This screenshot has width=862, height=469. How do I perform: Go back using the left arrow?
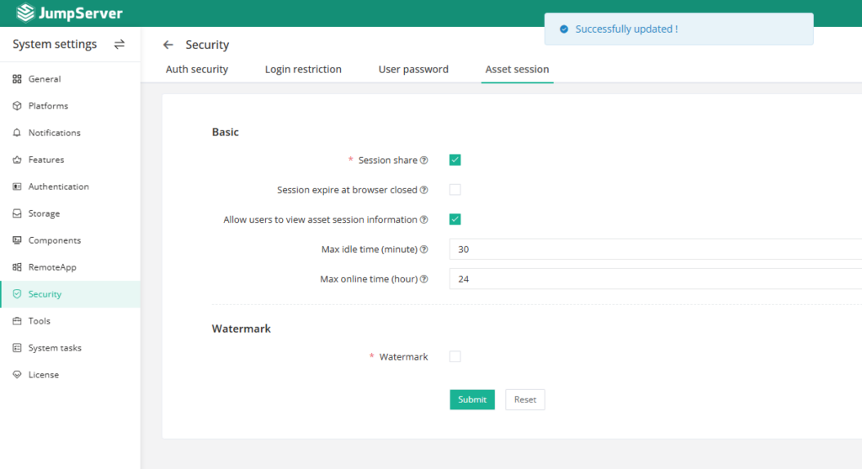click(x=168, y=45)
